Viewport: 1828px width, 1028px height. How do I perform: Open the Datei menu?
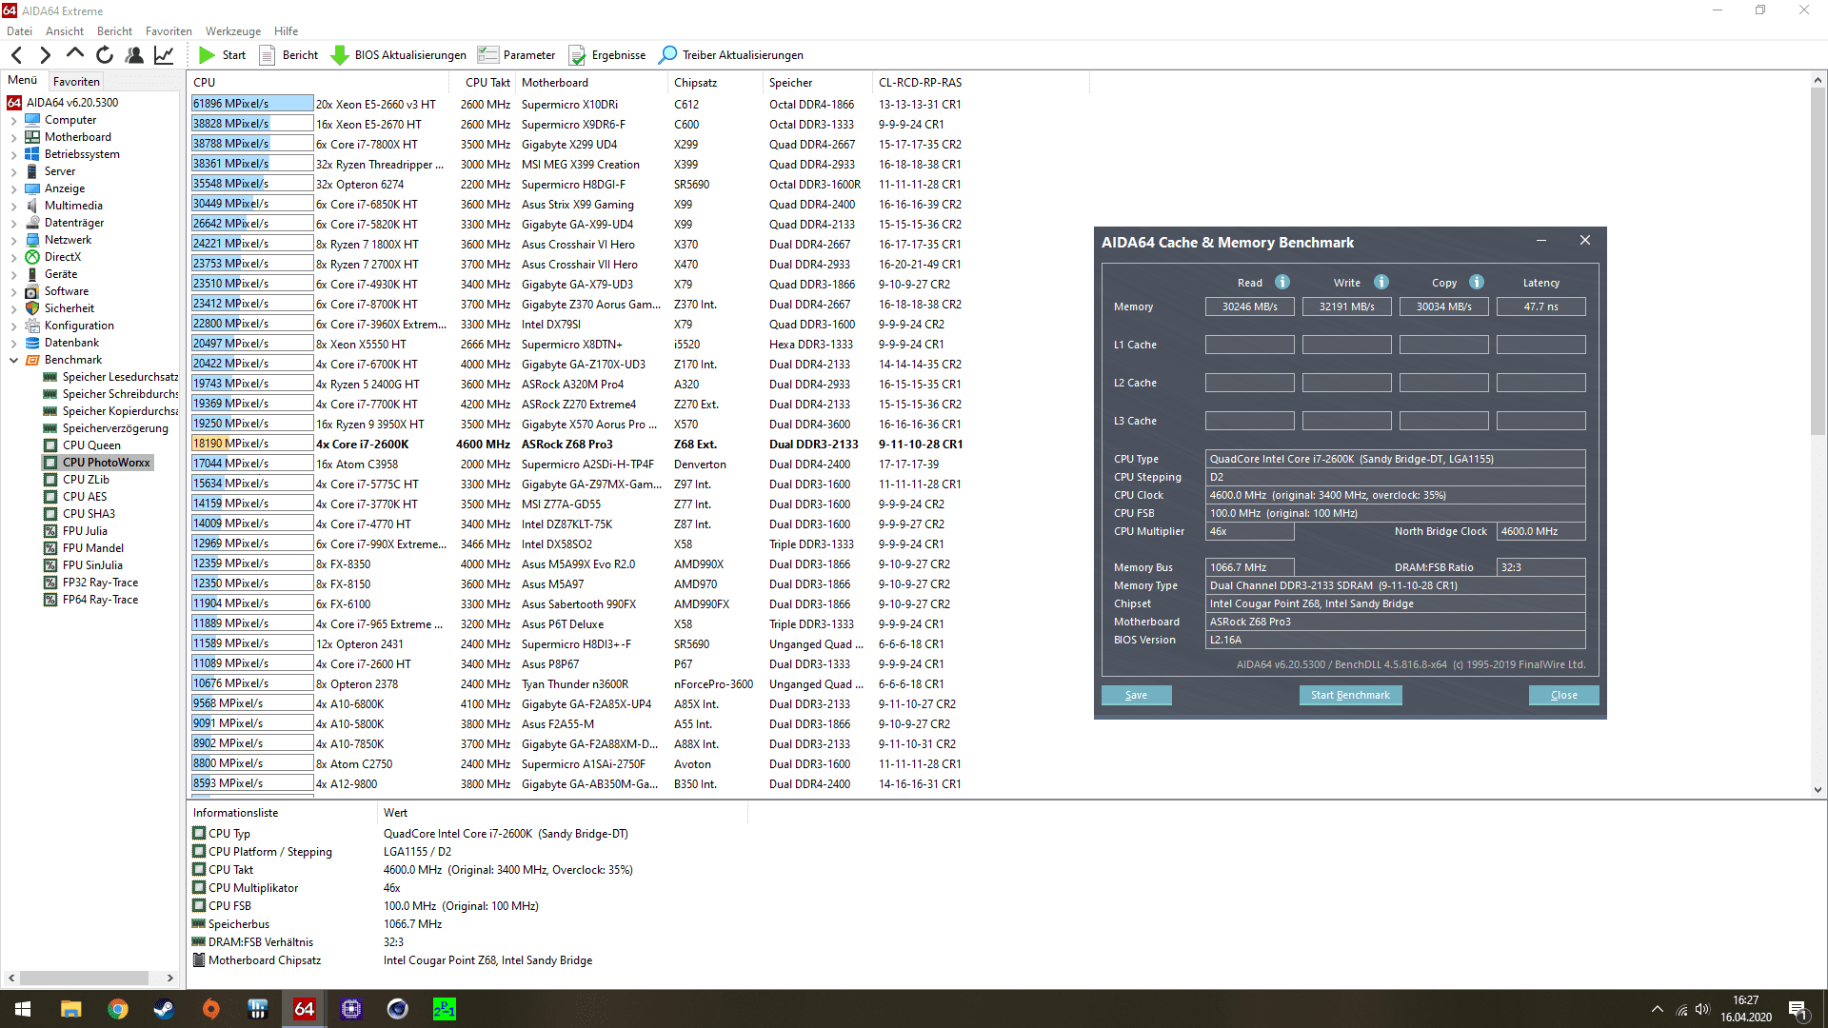pos(19,31)
